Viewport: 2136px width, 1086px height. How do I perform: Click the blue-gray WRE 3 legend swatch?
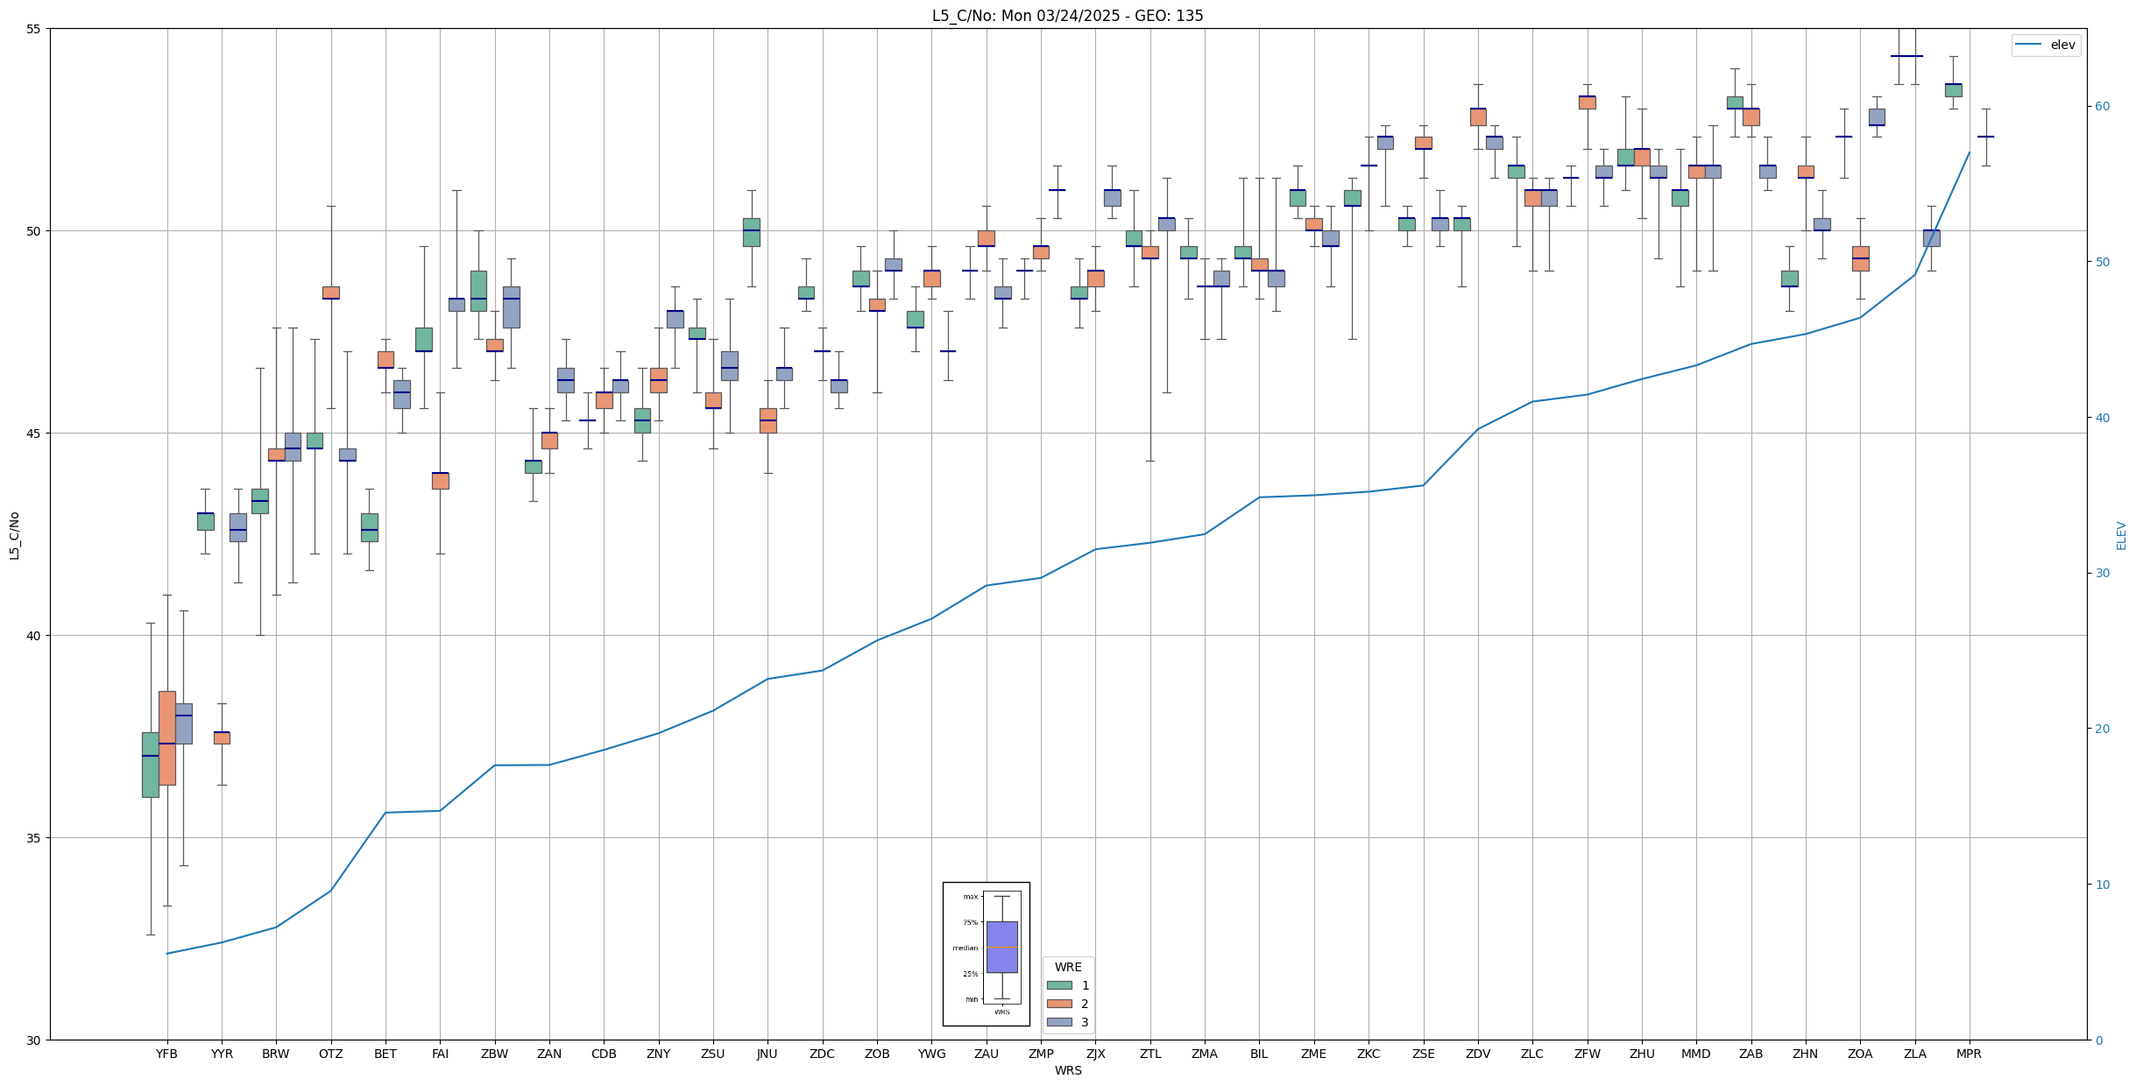[x=1059, y=1022]
